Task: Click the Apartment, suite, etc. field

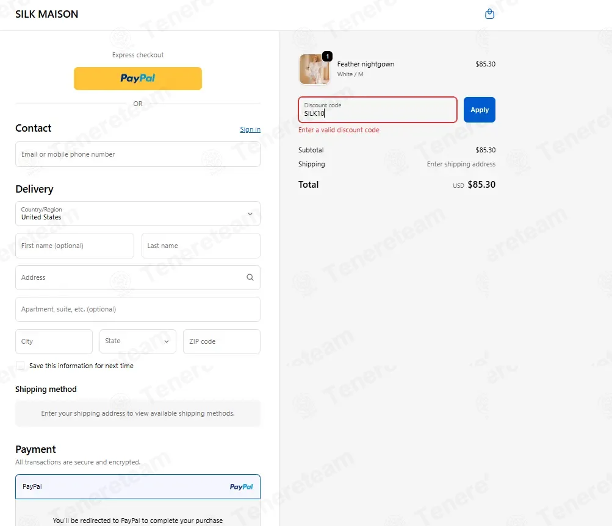Action: (x=138, y=309)
